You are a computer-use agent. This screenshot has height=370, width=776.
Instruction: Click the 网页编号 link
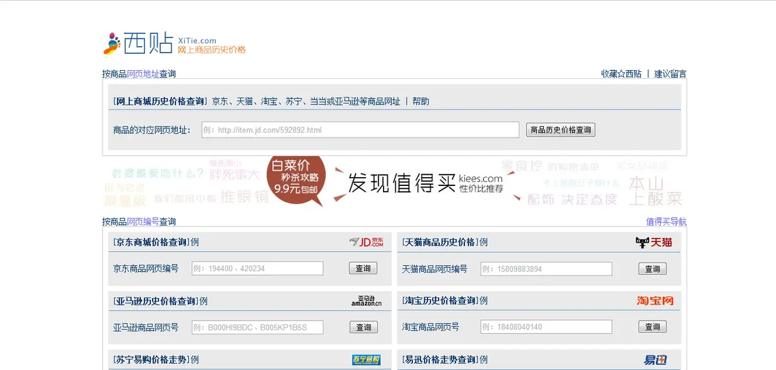click(143, 222)
